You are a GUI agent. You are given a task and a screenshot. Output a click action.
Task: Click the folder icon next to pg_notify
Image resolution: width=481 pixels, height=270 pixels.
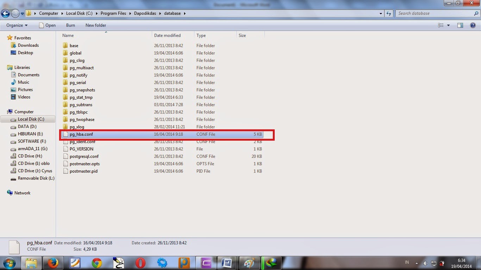click(x=65, y=75)
